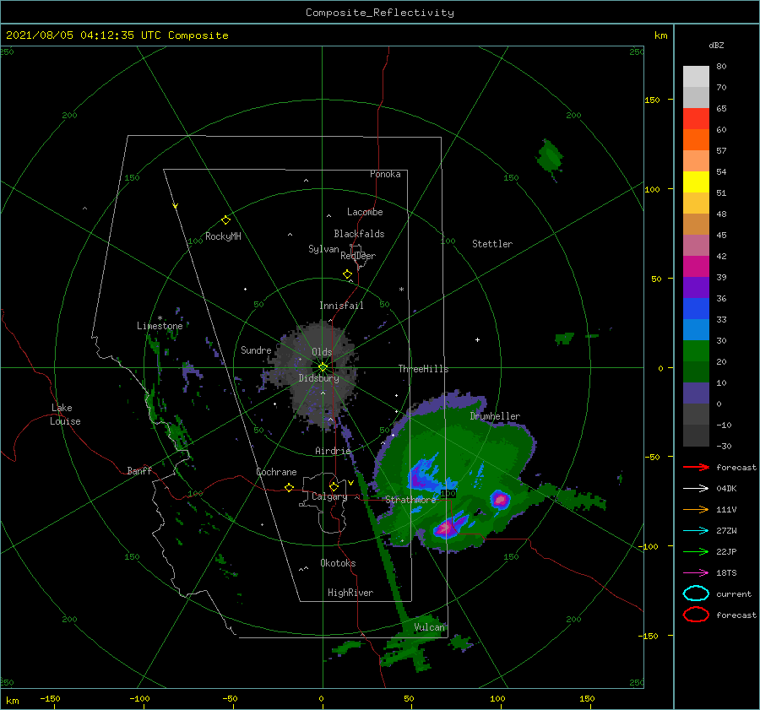760x710 pixels.
Task: Click the magenta storm cell east of Strathmore
Action: pos(500,499)
